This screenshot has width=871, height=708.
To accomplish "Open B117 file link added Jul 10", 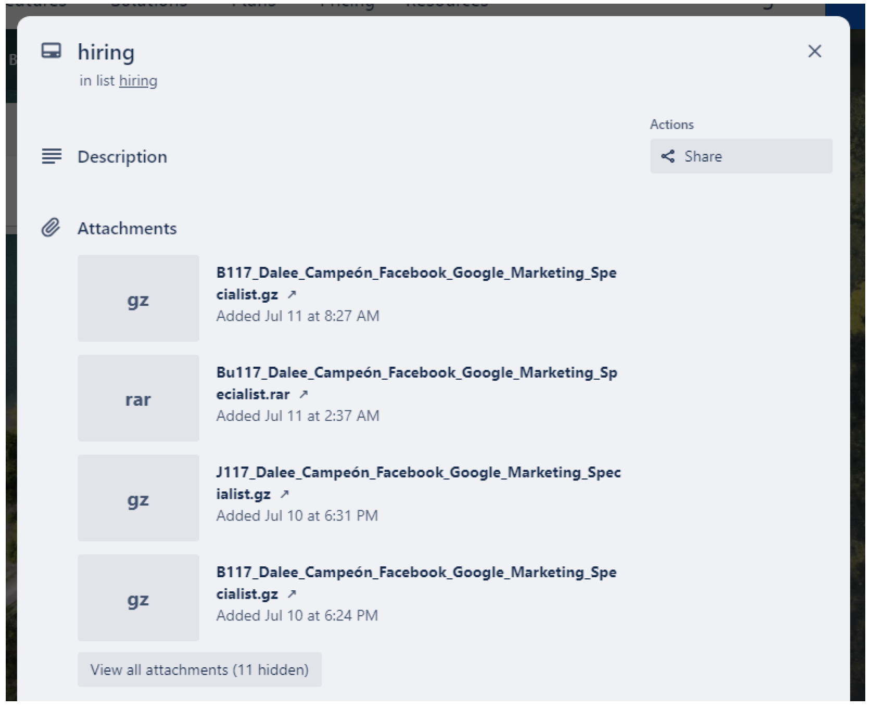I will tap(416, 573).
